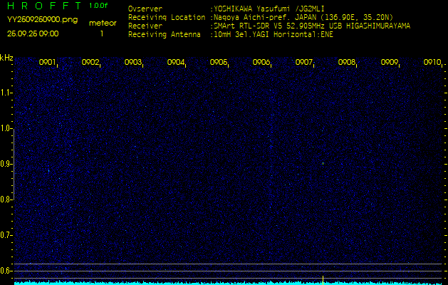Image resolution: width=448 pixels, height=285 pixels.
Task: Click the meteor label
Action: 103,24
